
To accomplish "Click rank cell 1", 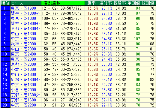I will tap(5, 8).
